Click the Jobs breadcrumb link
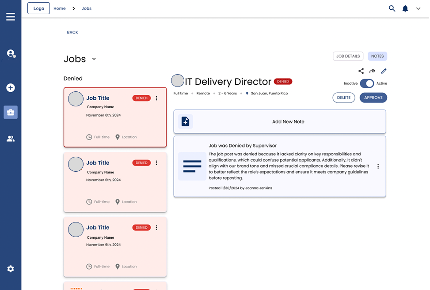Viewport: 430px width, 290px height. (86, 8)
